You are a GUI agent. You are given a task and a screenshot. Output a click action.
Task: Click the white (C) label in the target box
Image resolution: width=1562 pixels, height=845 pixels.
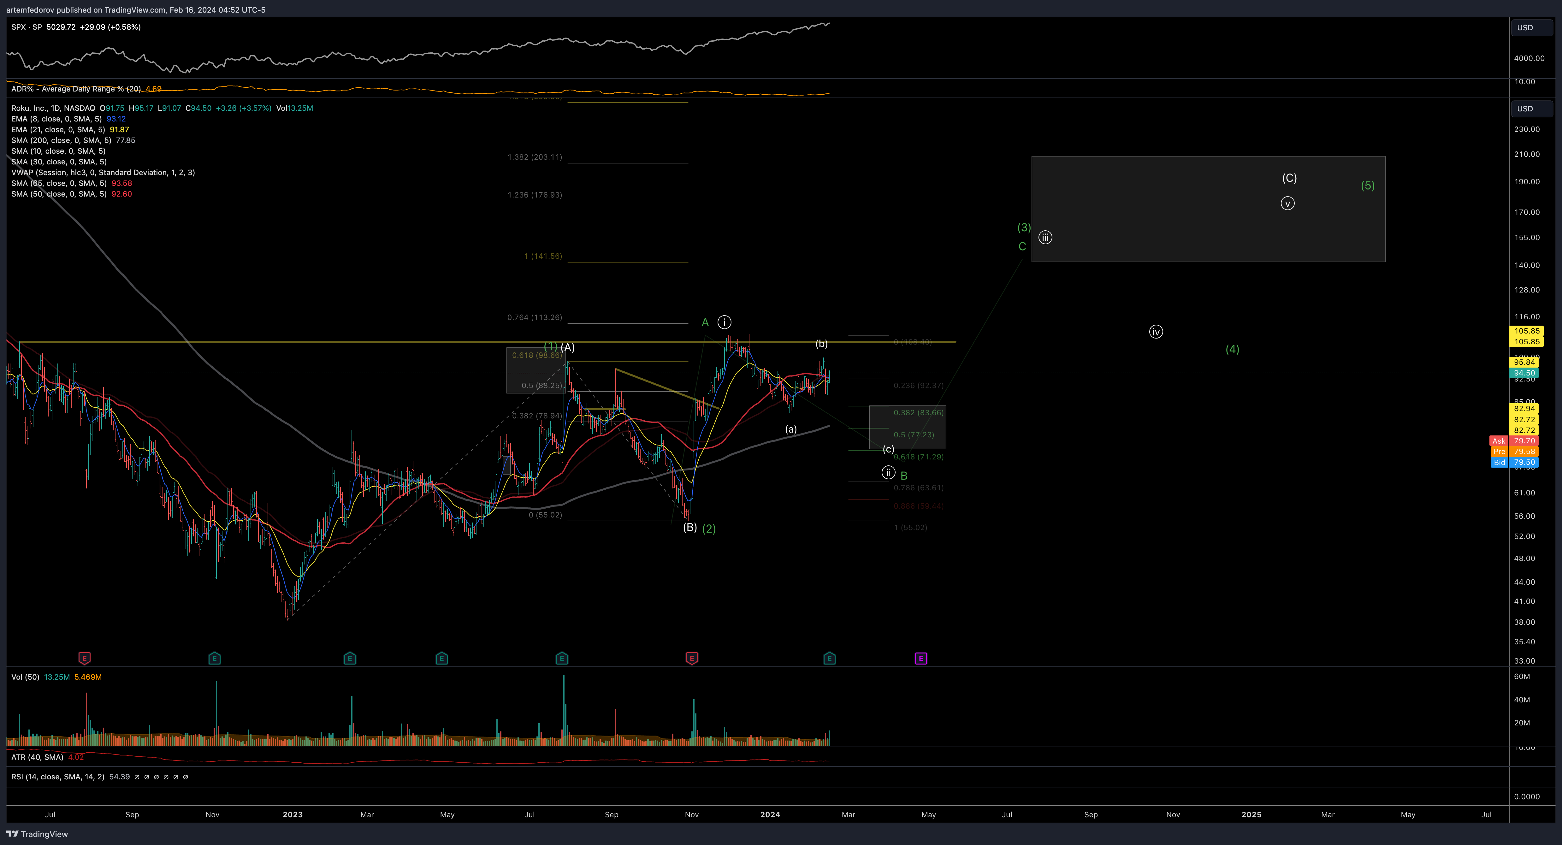pos(1289,178)
